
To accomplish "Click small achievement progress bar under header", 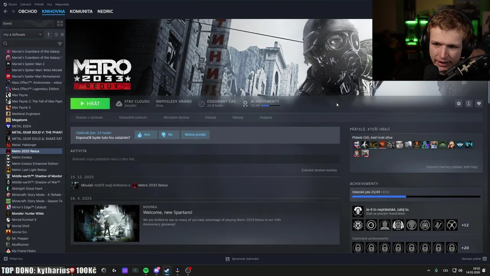I will pos(270,105).
